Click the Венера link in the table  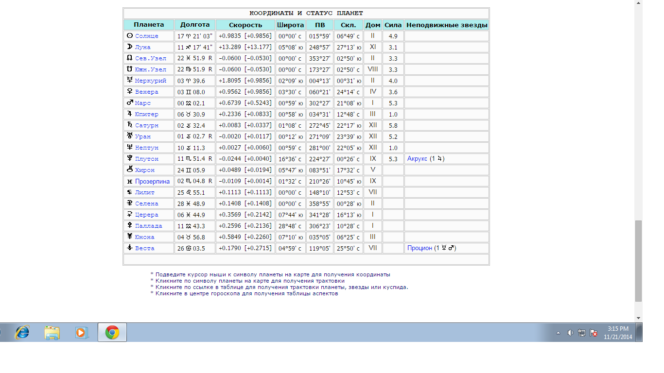click(x=147, y=92)
